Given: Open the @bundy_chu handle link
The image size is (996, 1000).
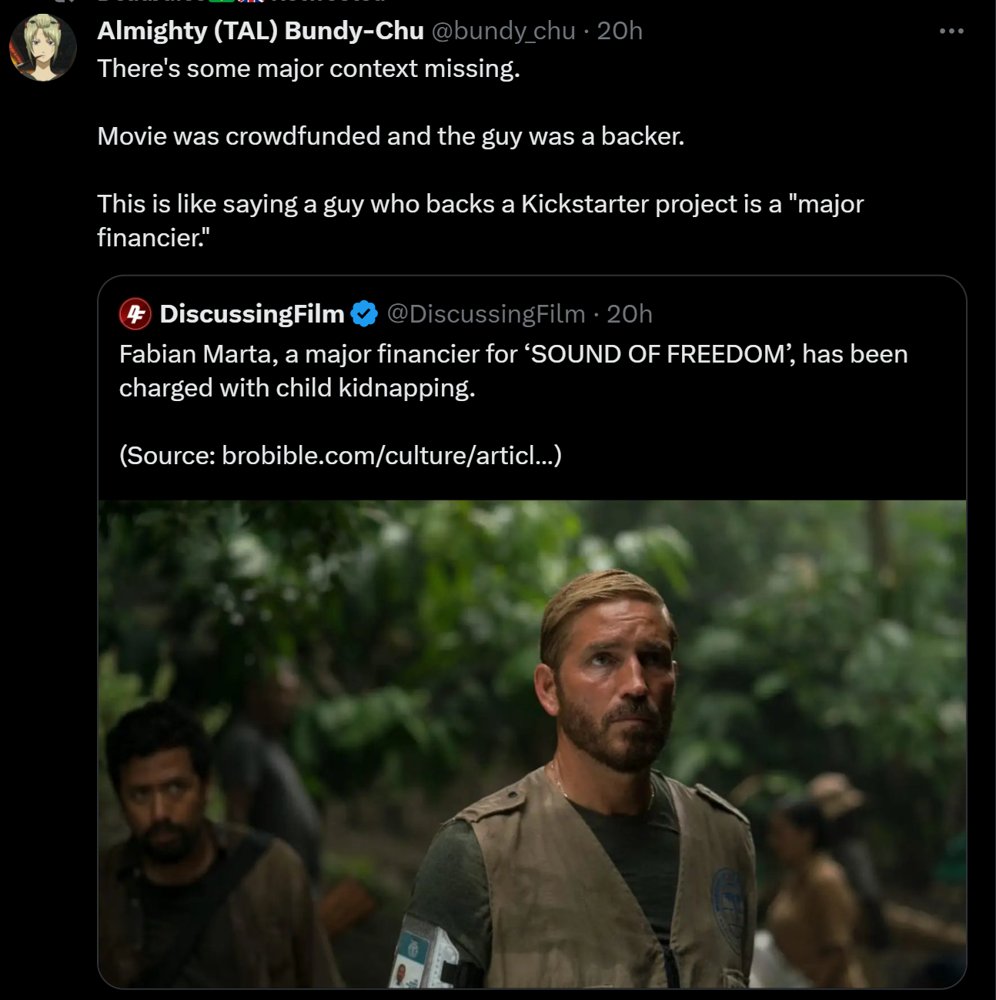Looking at the screenshot, I should [x=503, y=31].
